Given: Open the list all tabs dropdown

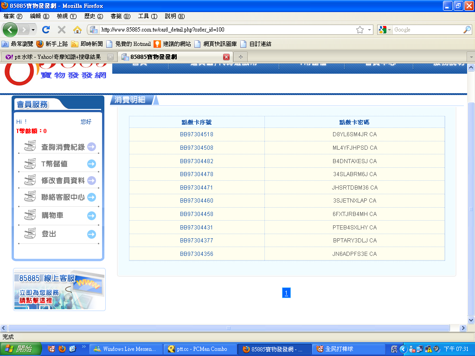Looking at the screenshot, I should [x=471, y=57].
